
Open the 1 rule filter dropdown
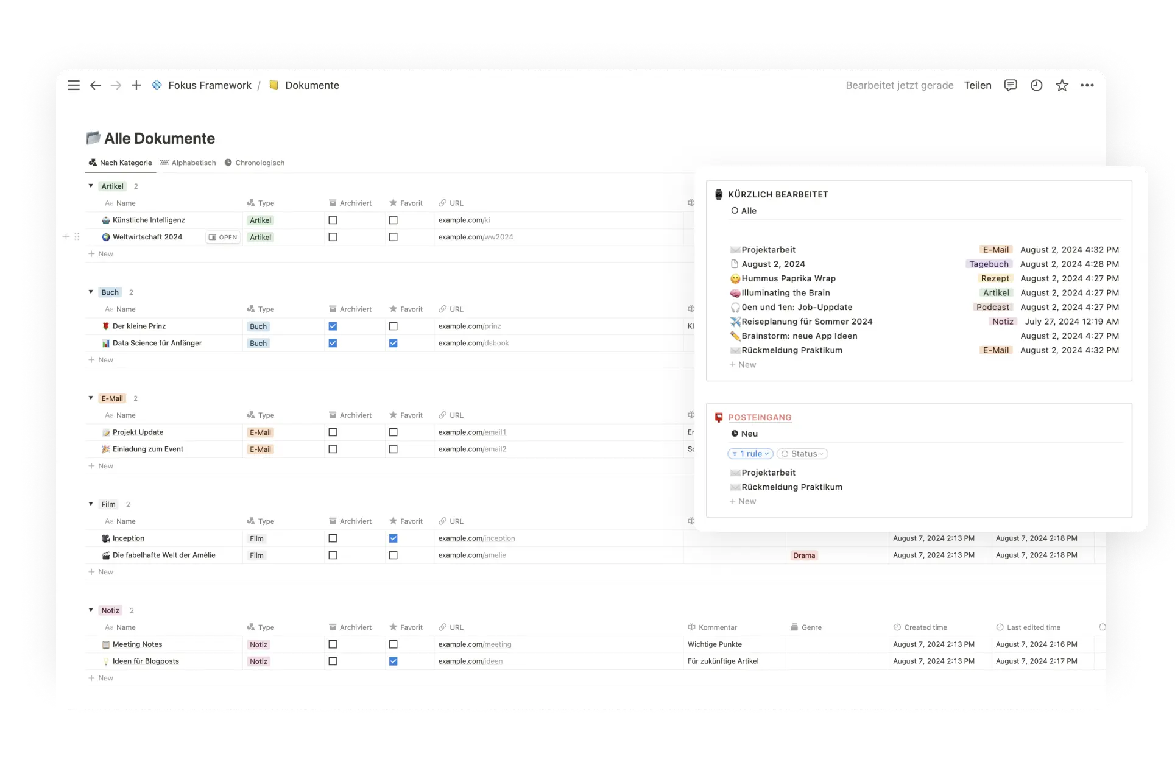pos(750,454)
